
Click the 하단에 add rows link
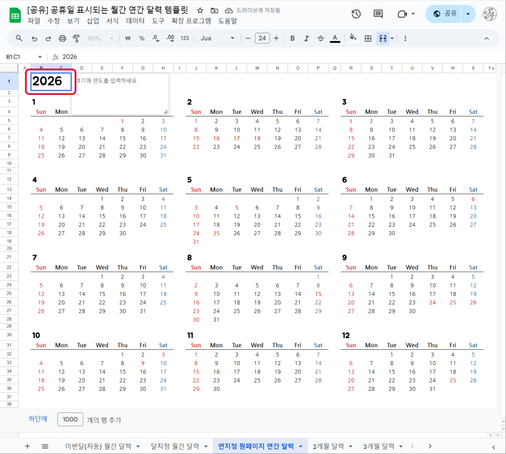point(38,419)
